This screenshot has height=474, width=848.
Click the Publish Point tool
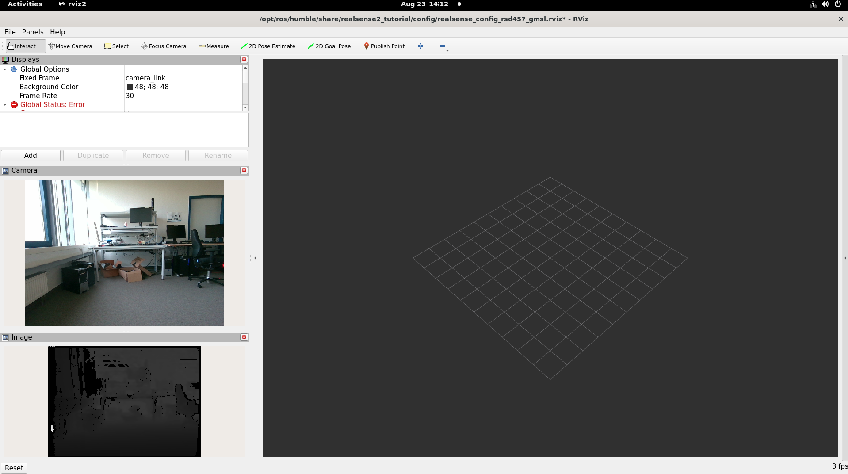pos(384,46)
